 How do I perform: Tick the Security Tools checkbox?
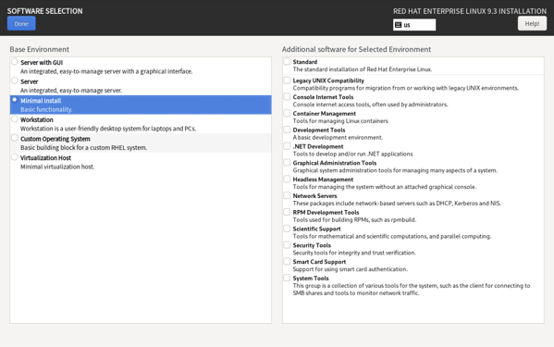click(x=287, y=245)
